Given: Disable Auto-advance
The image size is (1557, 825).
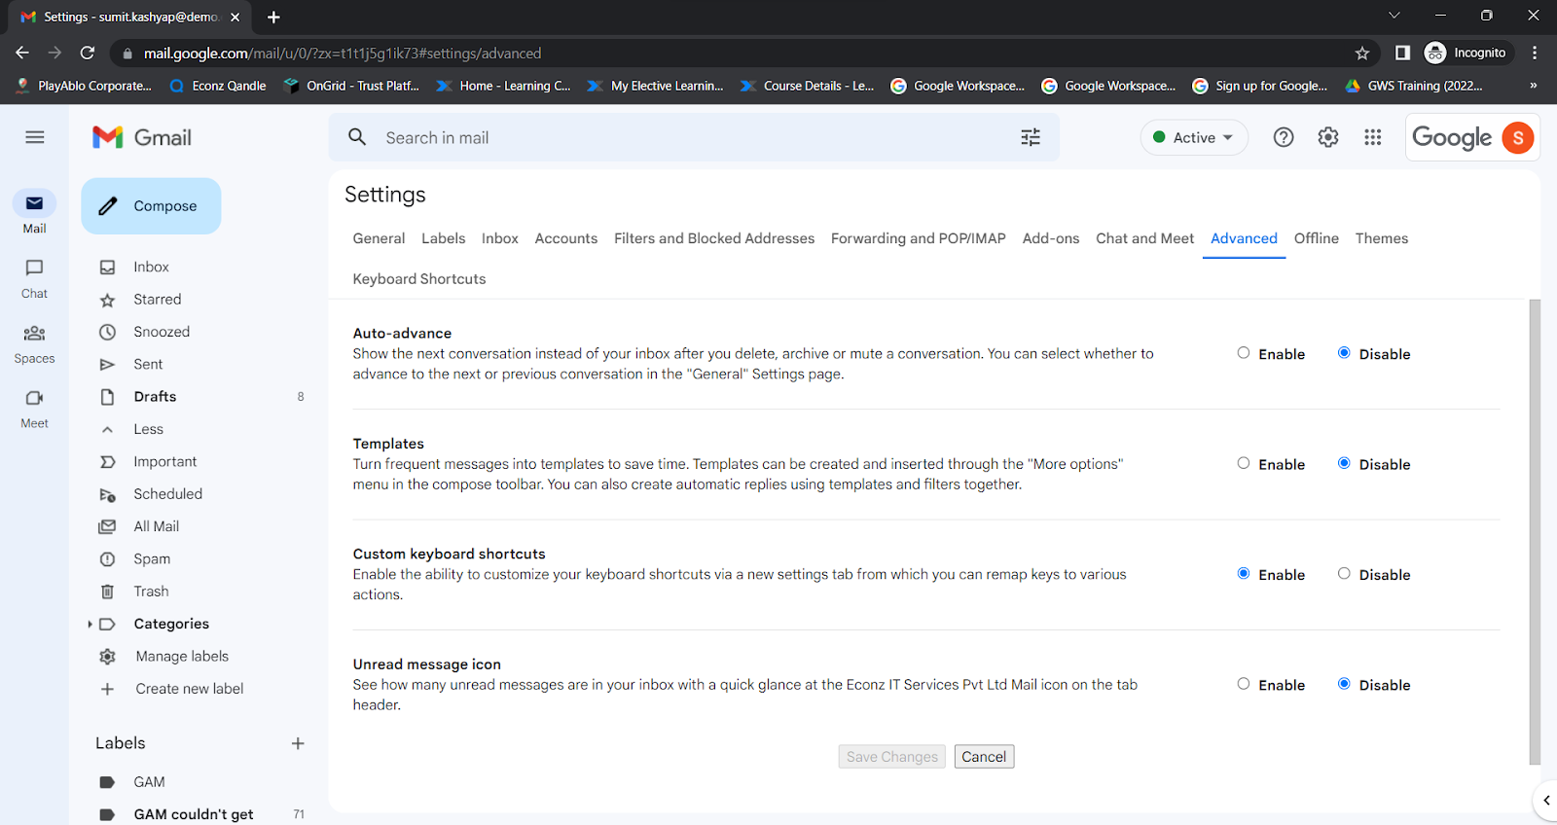Looking at the screenshot, I should coord(1344,353).
